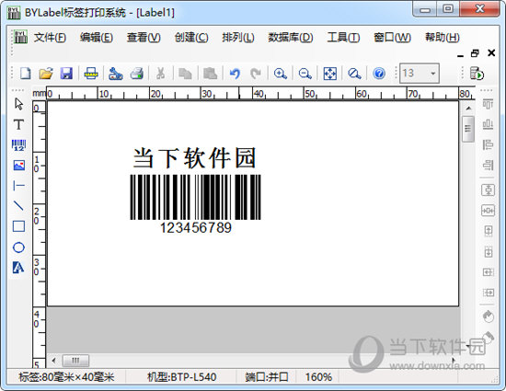The image size is (506, 391).
Task: Select the Text tool T
Action: coord(18,124)
